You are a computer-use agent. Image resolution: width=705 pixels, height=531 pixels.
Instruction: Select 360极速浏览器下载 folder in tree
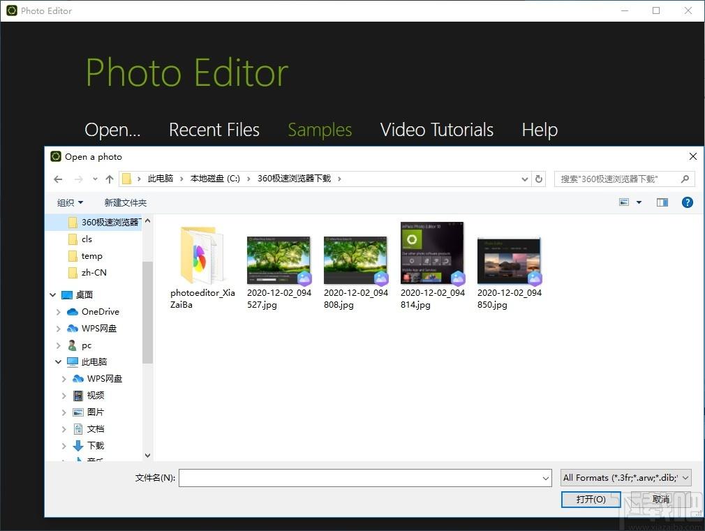click(x=104, y=222)
